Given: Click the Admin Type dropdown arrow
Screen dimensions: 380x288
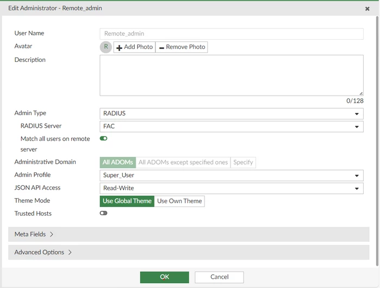Looking at the screenshot, I should click(x=357, y=114).
